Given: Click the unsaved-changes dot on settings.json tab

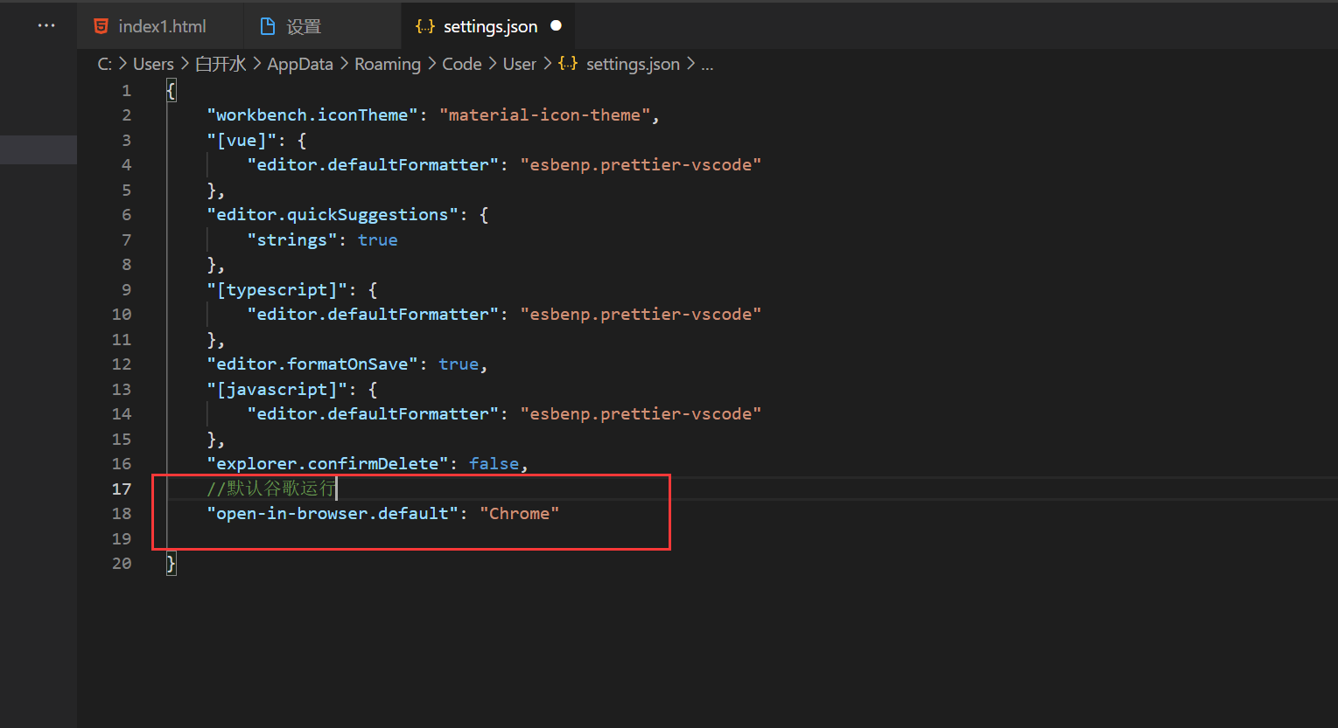Looking at the screenshot, I should click(556, 26).
